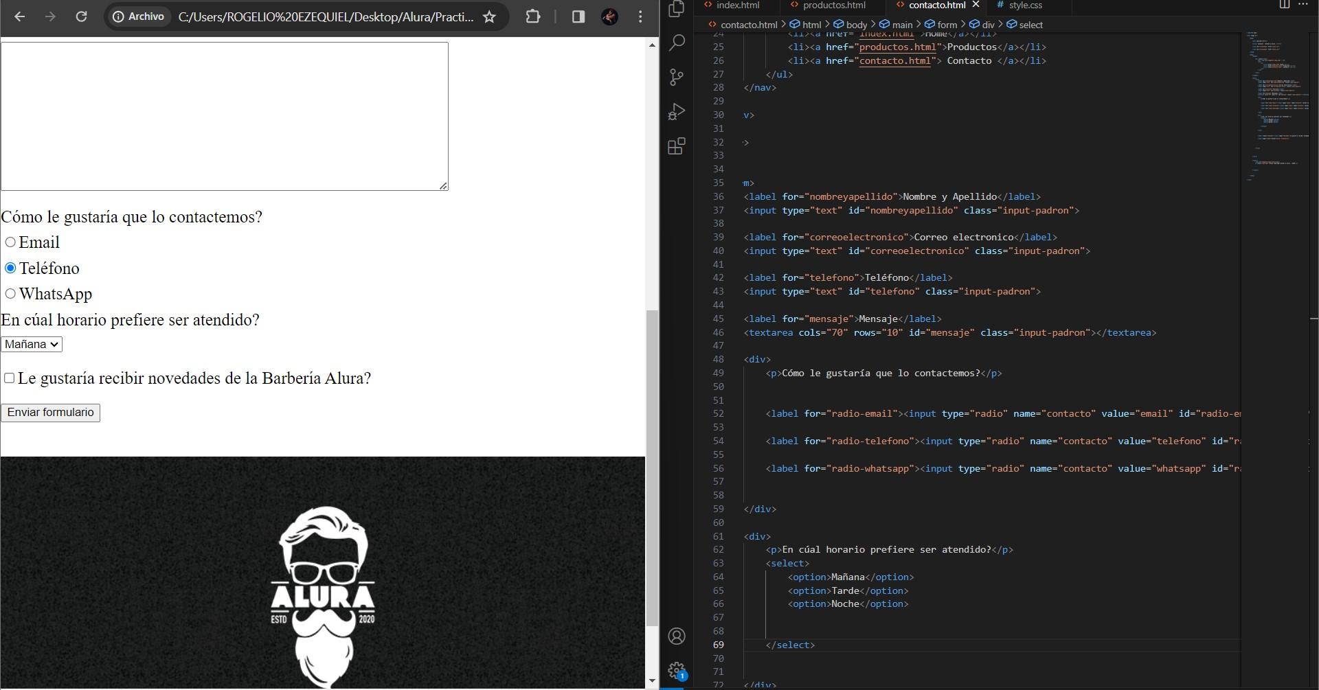The width and height of the screenshot is (1319, 690).
Task: Click the Alura barbershop logo image
Action: coord(323,596)
